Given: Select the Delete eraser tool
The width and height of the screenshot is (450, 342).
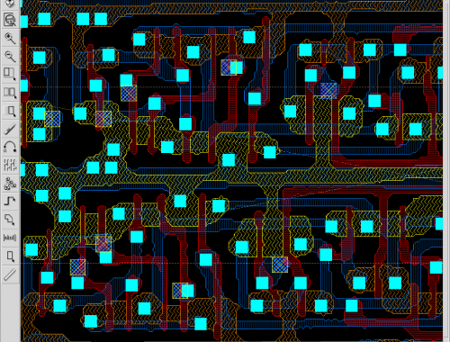Looking at the screenshot, I should (x=10, y=129).
